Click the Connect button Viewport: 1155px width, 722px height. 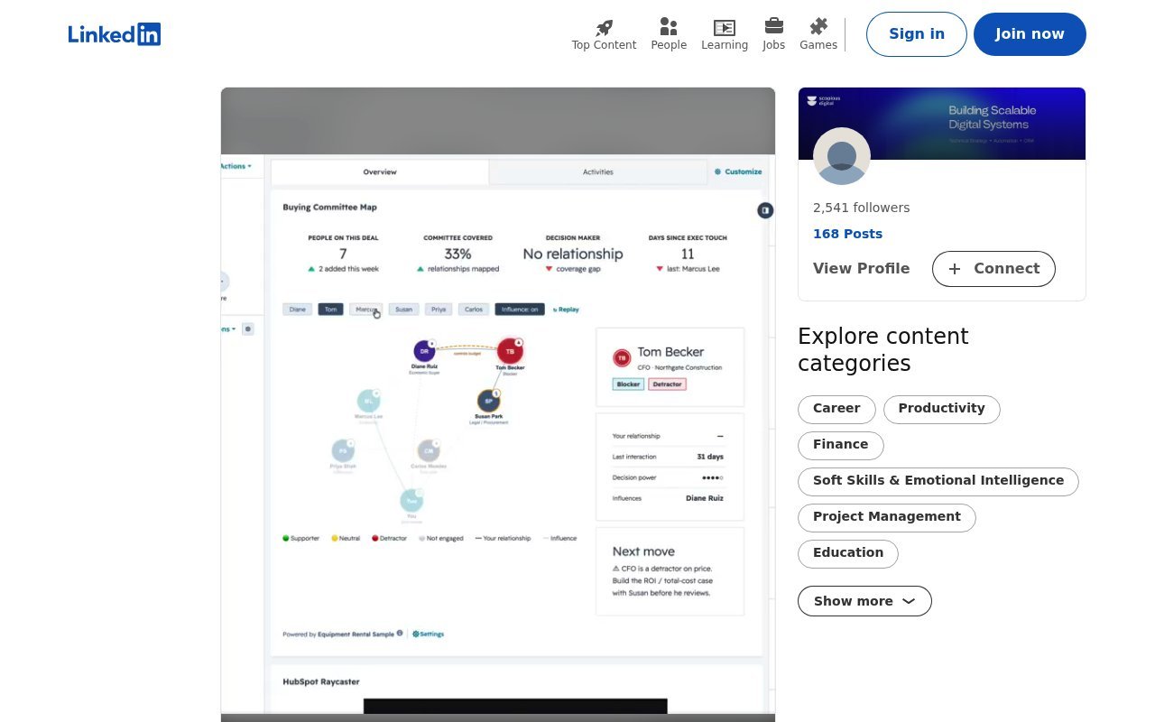pos(993,269)
